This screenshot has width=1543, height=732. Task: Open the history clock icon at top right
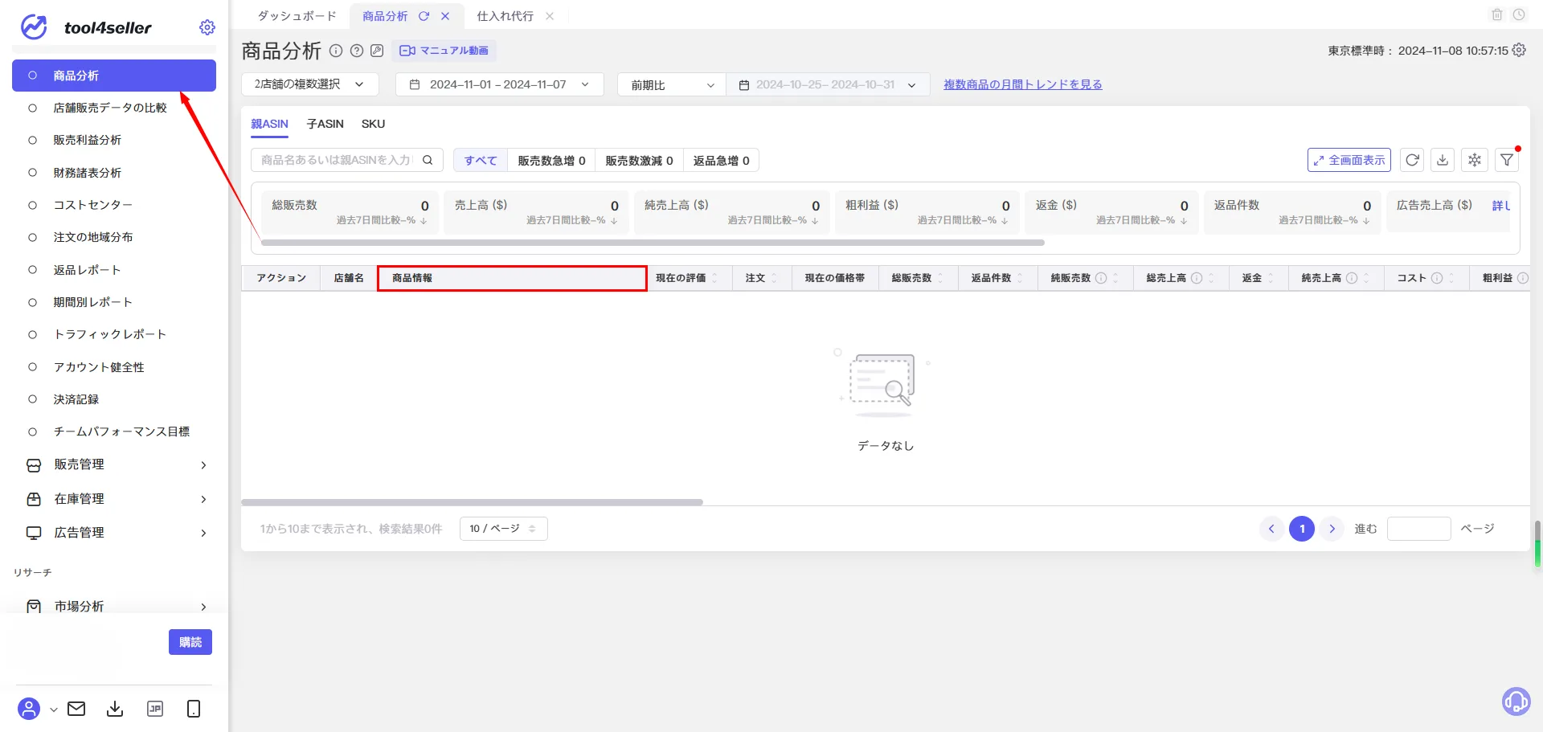tap(1519, 14)
